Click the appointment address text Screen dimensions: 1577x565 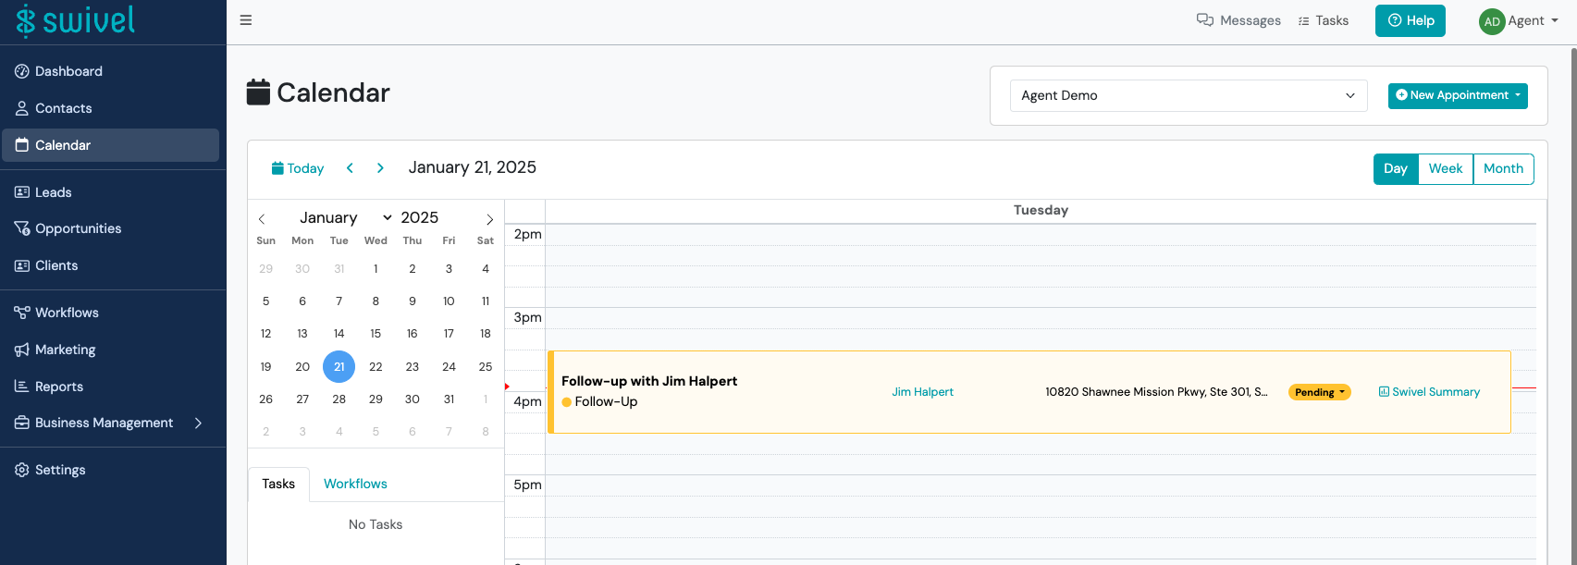[x=1156, y=392]
